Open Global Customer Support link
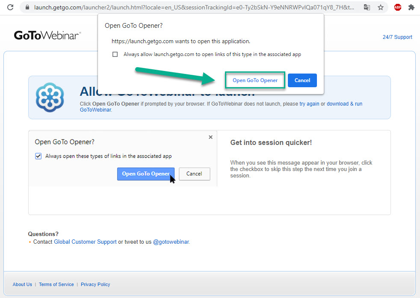420x298 pixels. tap(85, 242)
